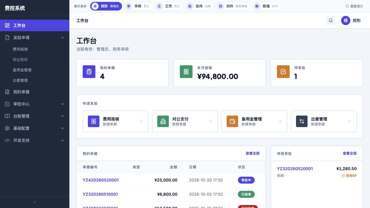
Task: Open document YZ420260520001
Action: [101, 180]
